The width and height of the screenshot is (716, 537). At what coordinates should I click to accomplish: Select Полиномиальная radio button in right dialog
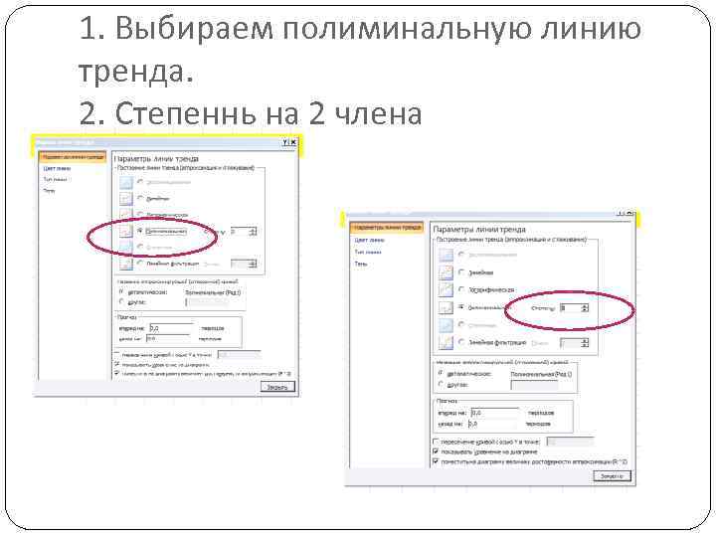point(461,307)
